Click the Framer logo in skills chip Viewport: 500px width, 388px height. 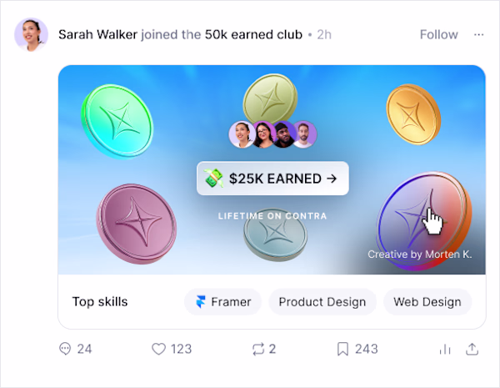[x=201, y=301]
